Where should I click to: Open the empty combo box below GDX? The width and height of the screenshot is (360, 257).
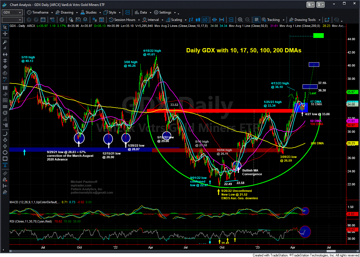[12, 20]
